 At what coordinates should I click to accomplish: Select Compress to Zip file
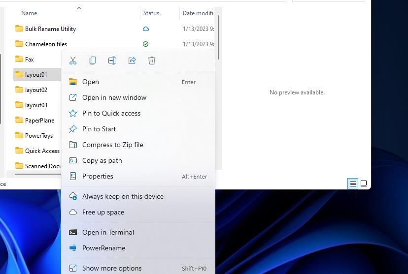[112, 145]
